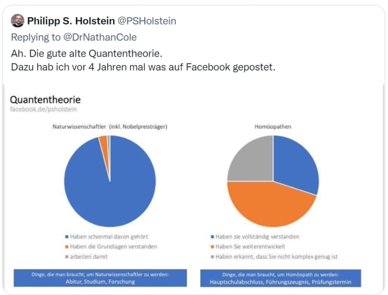
Task: Click the "Quantentheorie" chart heading
Action: 45,100
